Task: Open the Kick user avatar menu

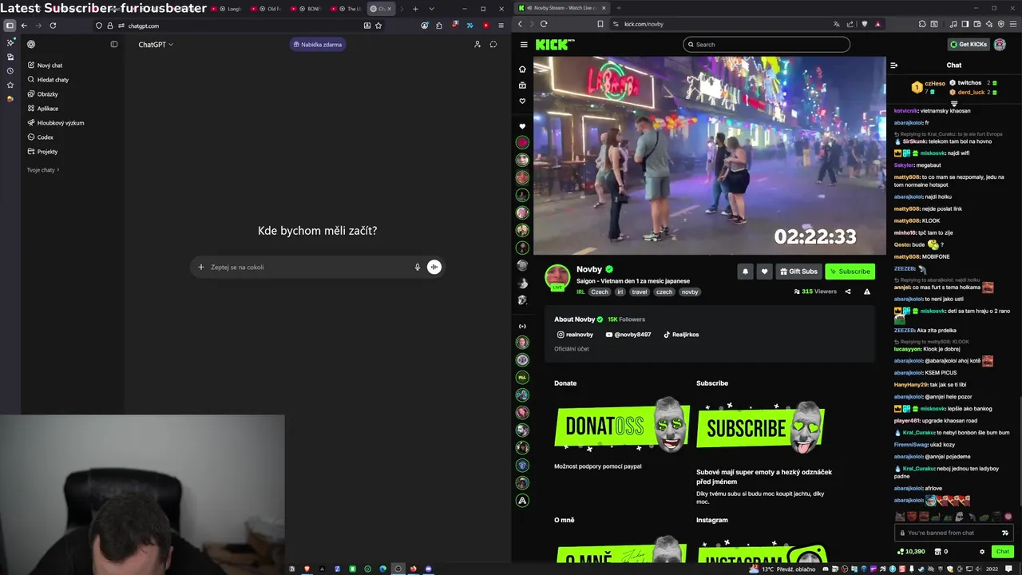Action: 1000,45
